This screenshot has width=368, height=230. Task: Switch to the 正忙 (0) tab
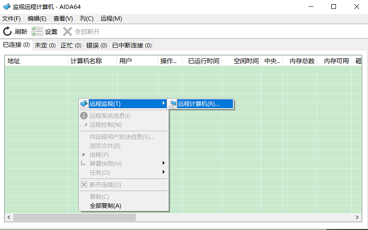[x=71, y=45]
